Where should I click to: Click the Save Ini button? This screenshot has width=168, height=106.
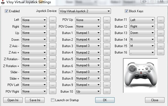point(35,100)
